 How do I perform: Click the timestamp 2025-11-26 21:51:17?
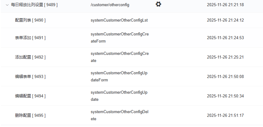225,116
